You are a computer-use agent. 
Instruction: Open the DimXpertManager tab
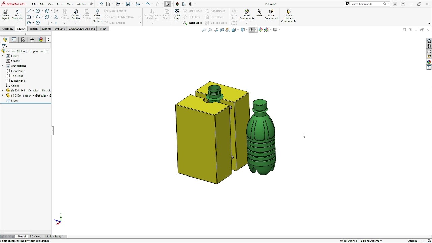[32, 39]
